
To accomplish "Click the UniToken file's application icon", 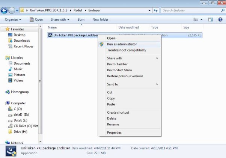I will click(50, 35).
